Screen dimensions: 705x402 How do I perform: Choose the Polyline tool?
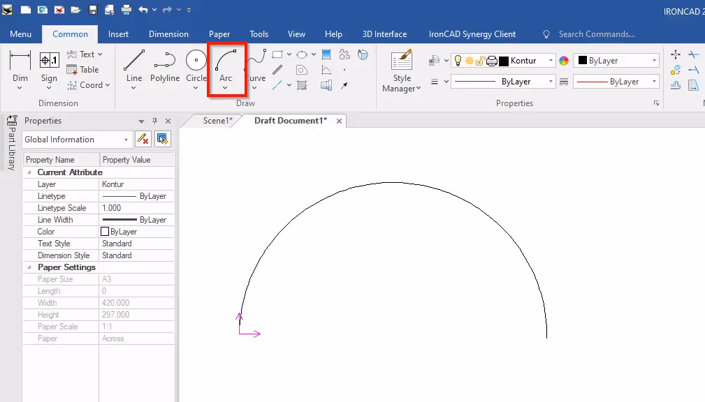tap(165, 66)
